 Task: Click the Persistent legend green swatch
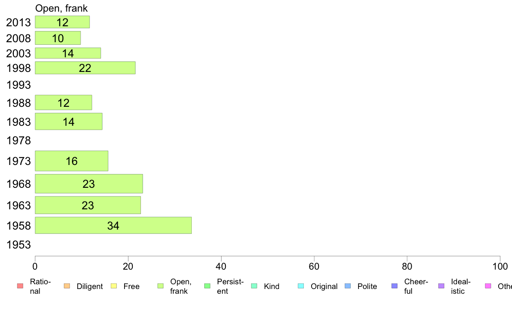[x=207, y=286]
